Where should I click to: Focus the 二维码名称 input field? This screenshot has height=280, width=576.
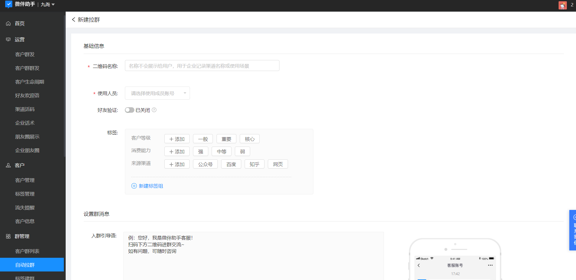202,66
